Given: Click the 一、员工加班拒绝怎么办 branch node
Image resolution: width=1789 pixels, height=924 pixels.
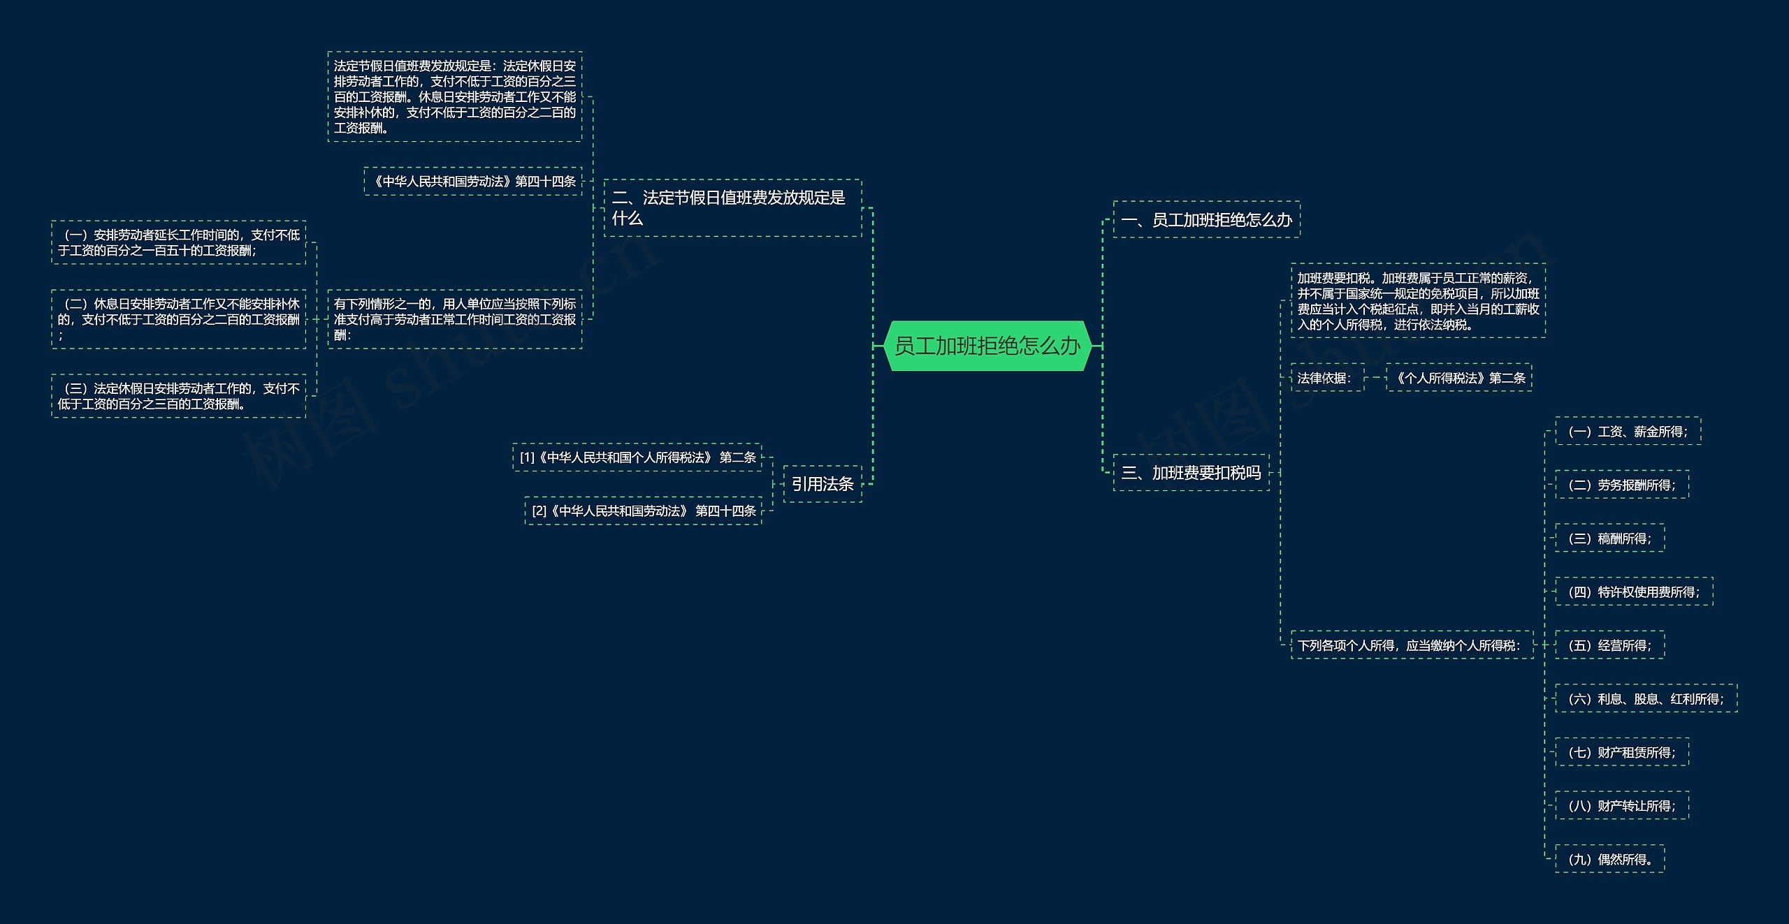Looking at the screenshot, I should [x=1206, y=220].
